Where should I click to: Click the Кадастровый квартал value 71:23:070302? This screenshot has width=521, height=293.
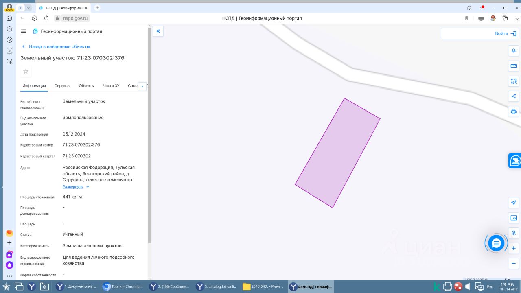pyautogui.click(x=77, y=156)
